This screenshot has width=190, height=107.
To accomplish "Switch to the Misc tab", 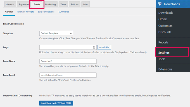I will 85,4.
